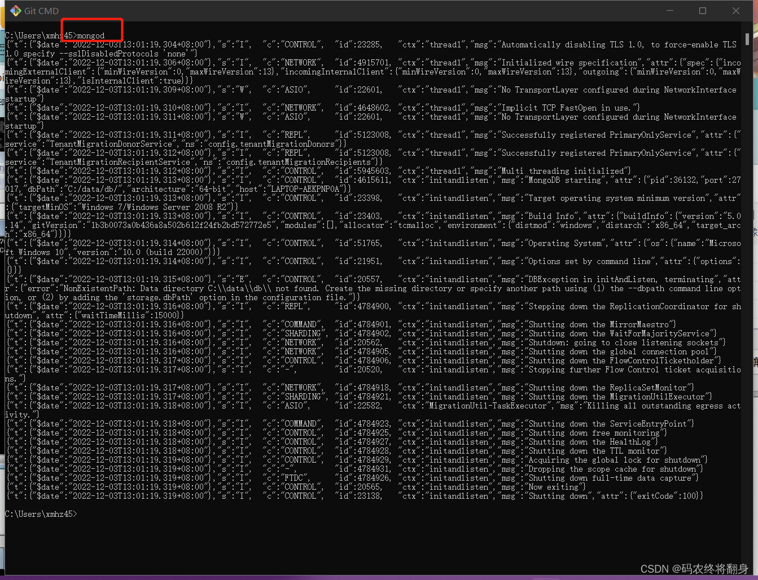The width and height of the screenshot is (758, 580).
Task: Maximize the Git CMD window
Action: (703, 11)
